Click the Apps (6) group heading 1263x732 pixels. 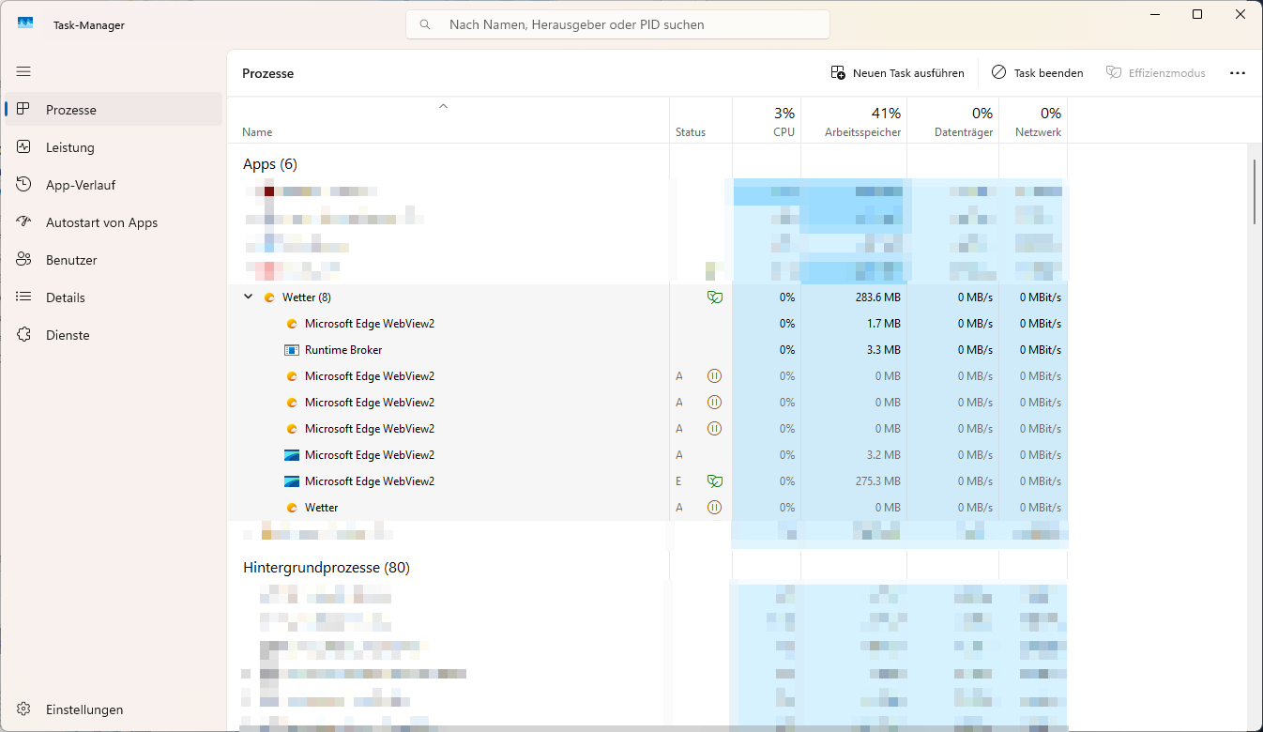click(x=270, y=164)
